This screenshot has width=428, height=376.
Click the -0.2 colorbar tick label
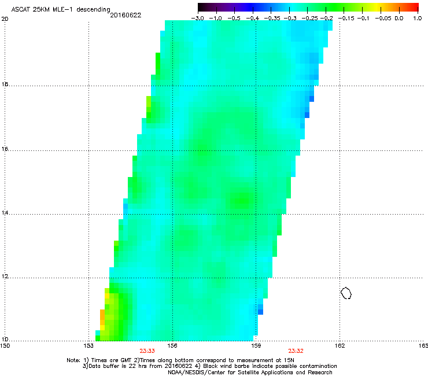(326, 19)
